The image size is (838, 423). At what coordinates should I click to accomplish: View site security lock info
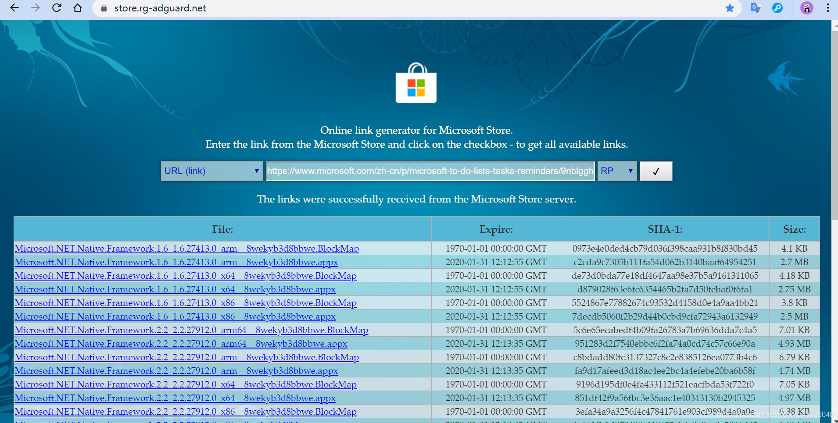[x=104, y=8]
